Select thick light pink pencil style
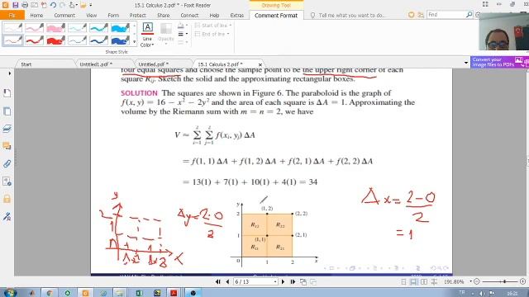Image resolution: width=529 pixels, height=297 pixels. tap(55, 27)
